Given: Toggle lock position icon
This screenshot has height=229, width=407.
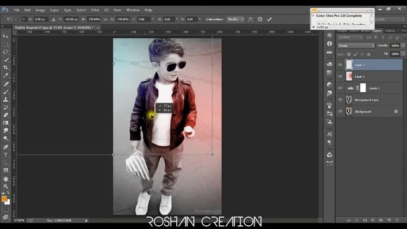Looking at the screenshot, I should (362, 54).
